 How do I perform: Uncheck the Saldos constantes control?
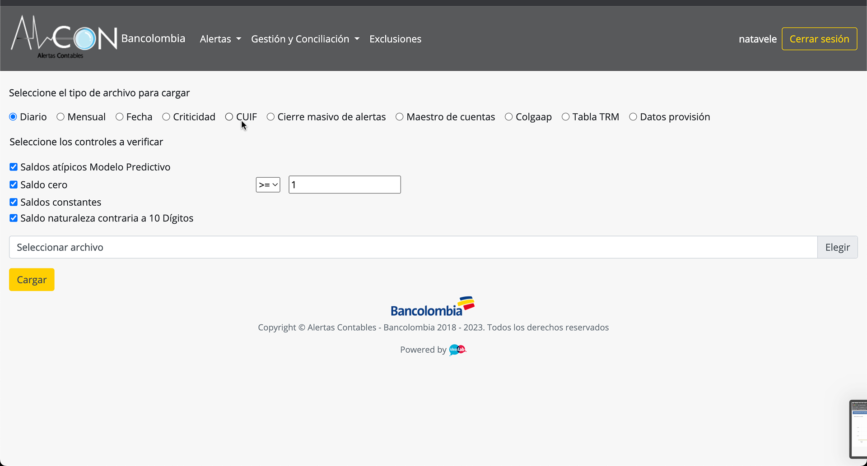[14, 202]
